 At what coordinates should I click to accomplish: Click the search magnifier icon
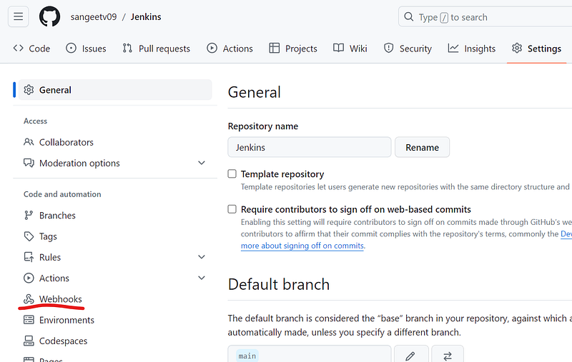click(x=408, y=16)
